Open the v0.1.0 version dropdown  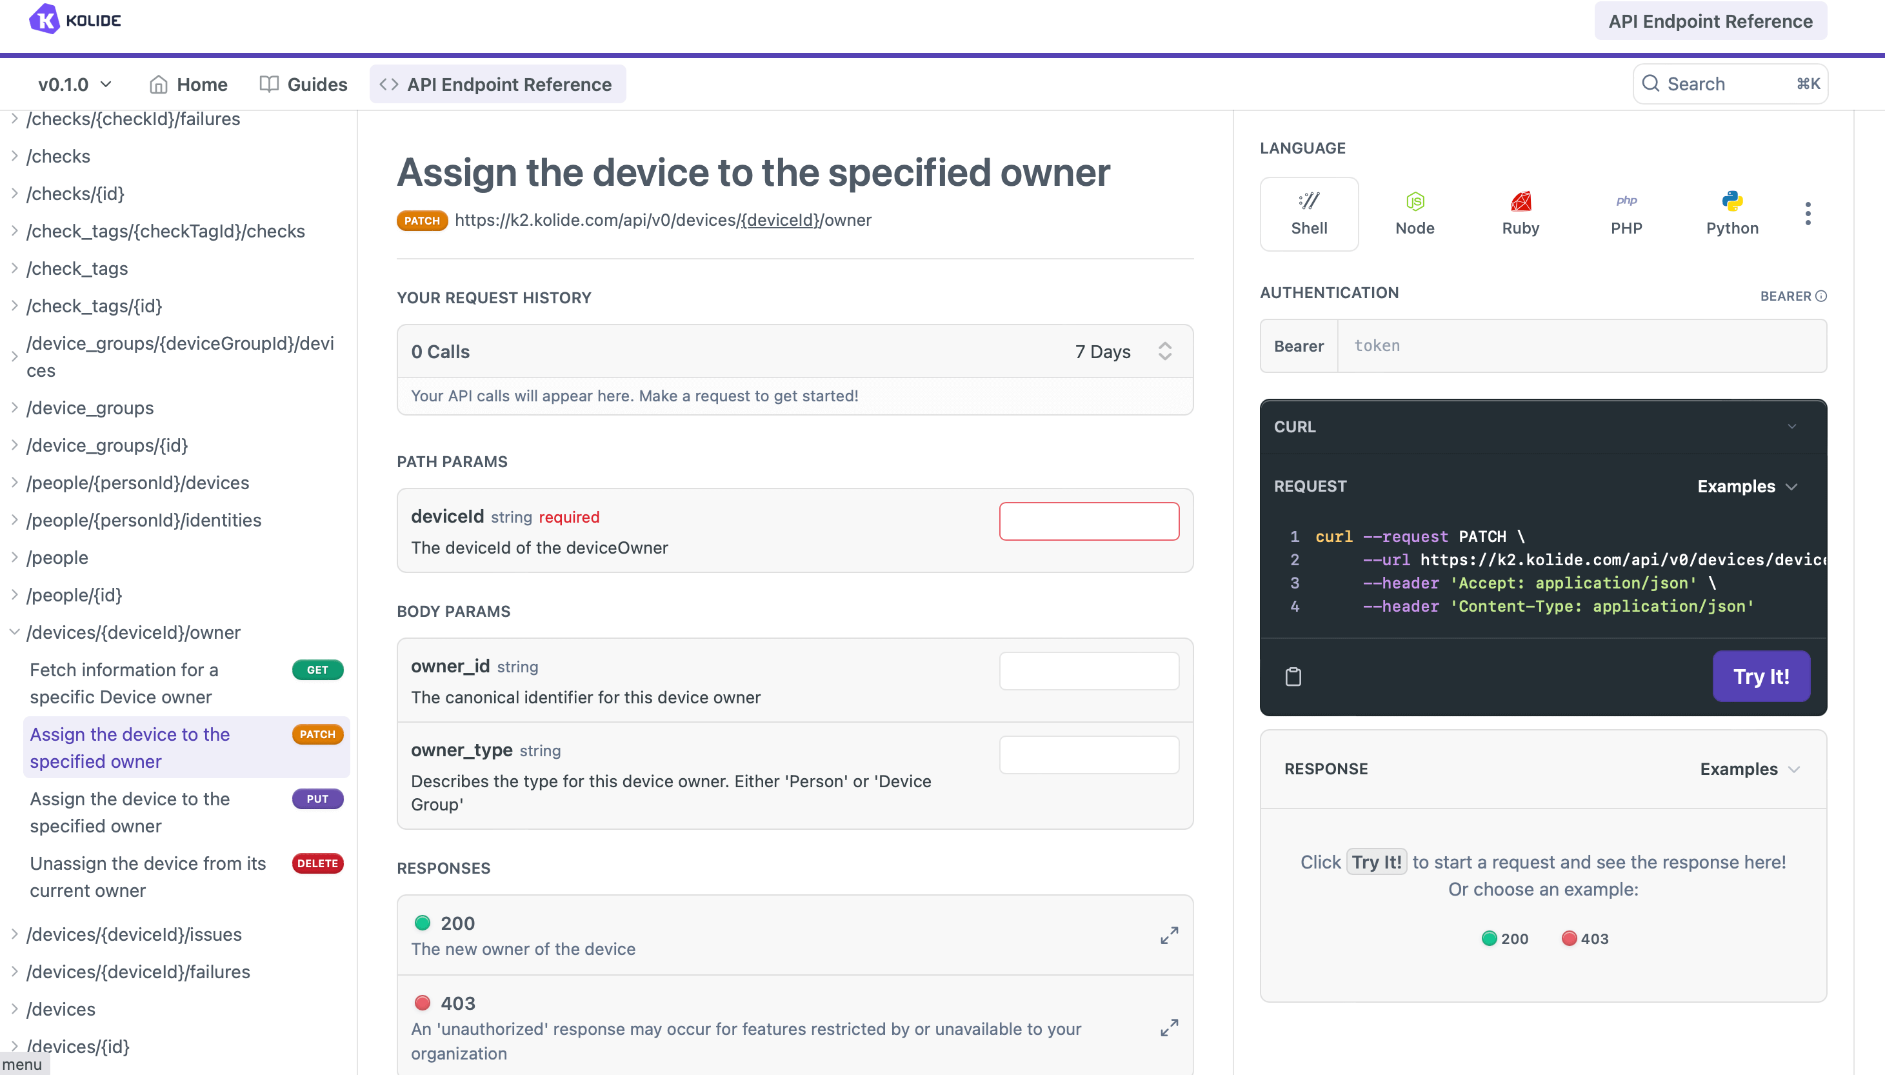[x=75, y=84]
